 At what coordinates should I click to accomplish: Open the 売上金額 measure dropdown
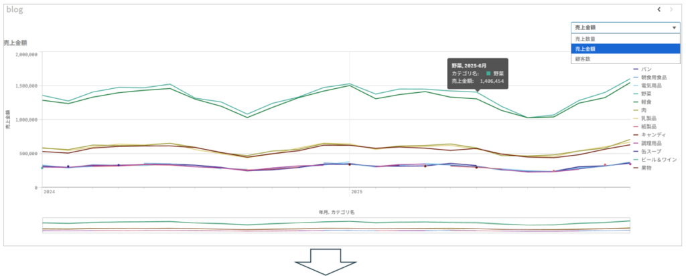(624, 28)
